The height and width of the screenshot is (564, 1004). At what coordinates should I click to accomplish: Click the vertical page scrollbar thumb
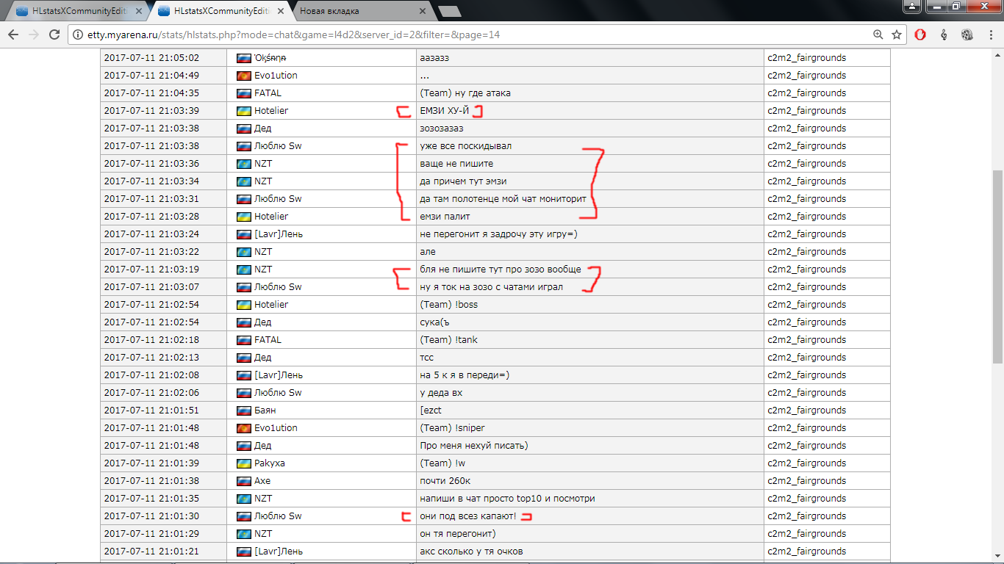pyautogui.click(x=997, y=264)
